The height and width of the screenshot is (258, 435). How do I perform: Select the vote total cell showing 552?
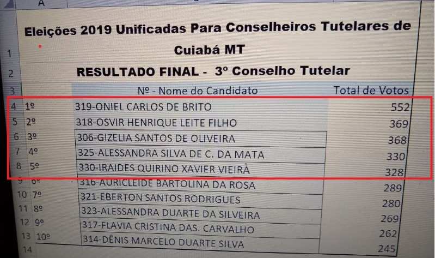click(370, 107)
